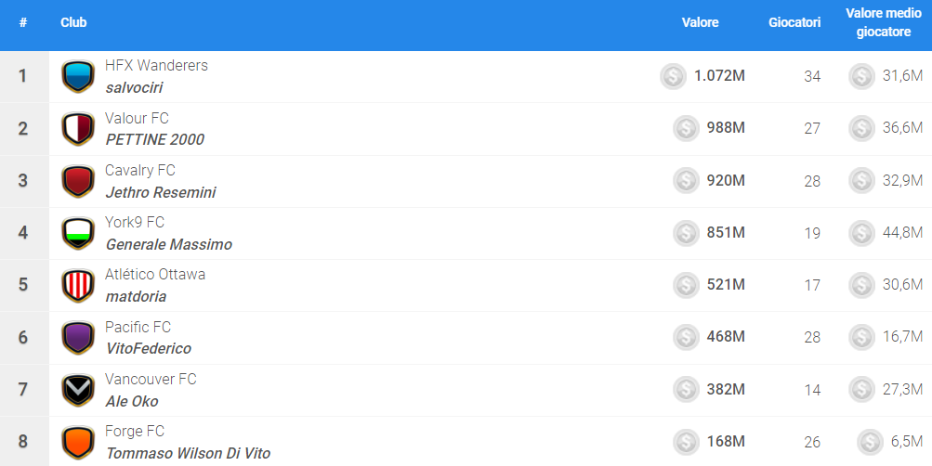This screenshot has height=466, width=932.
Task: Click the rank number 3 cell
Action: (23, 181)
